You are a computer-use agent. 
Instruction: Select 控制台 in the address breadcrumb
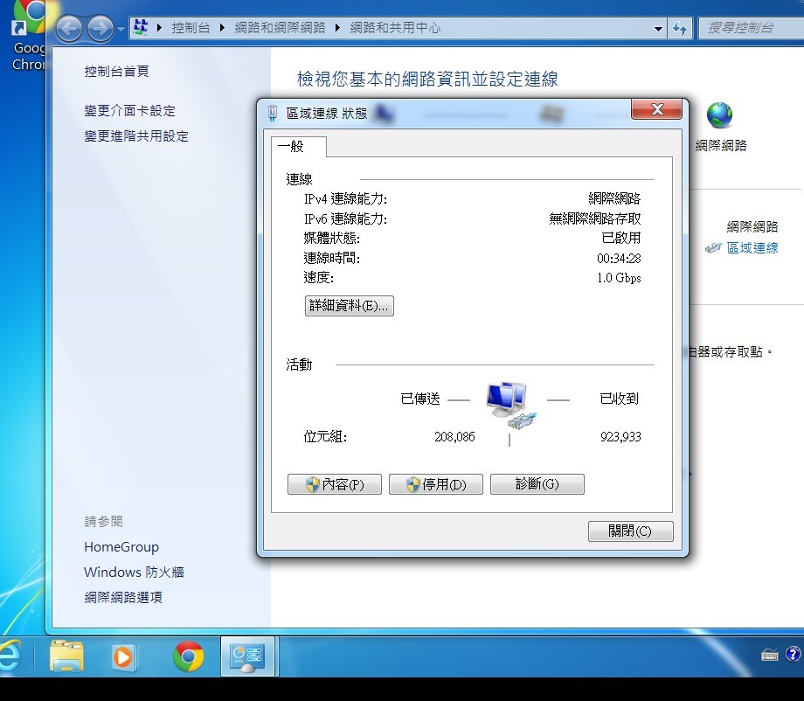click(x=191, y=28)
